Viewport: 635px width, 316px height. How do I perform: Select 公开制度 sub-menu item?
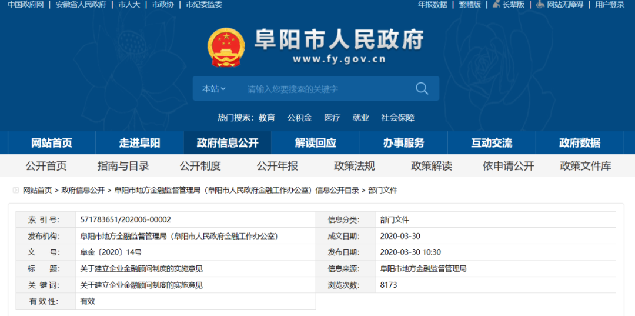pos(200,166)
